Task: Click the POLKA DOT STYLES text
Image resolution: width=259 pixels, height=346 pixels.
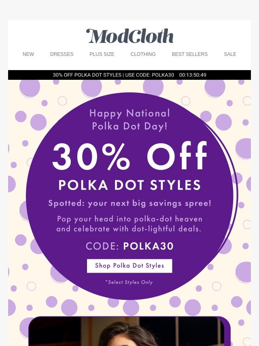Action: (129, 185)
